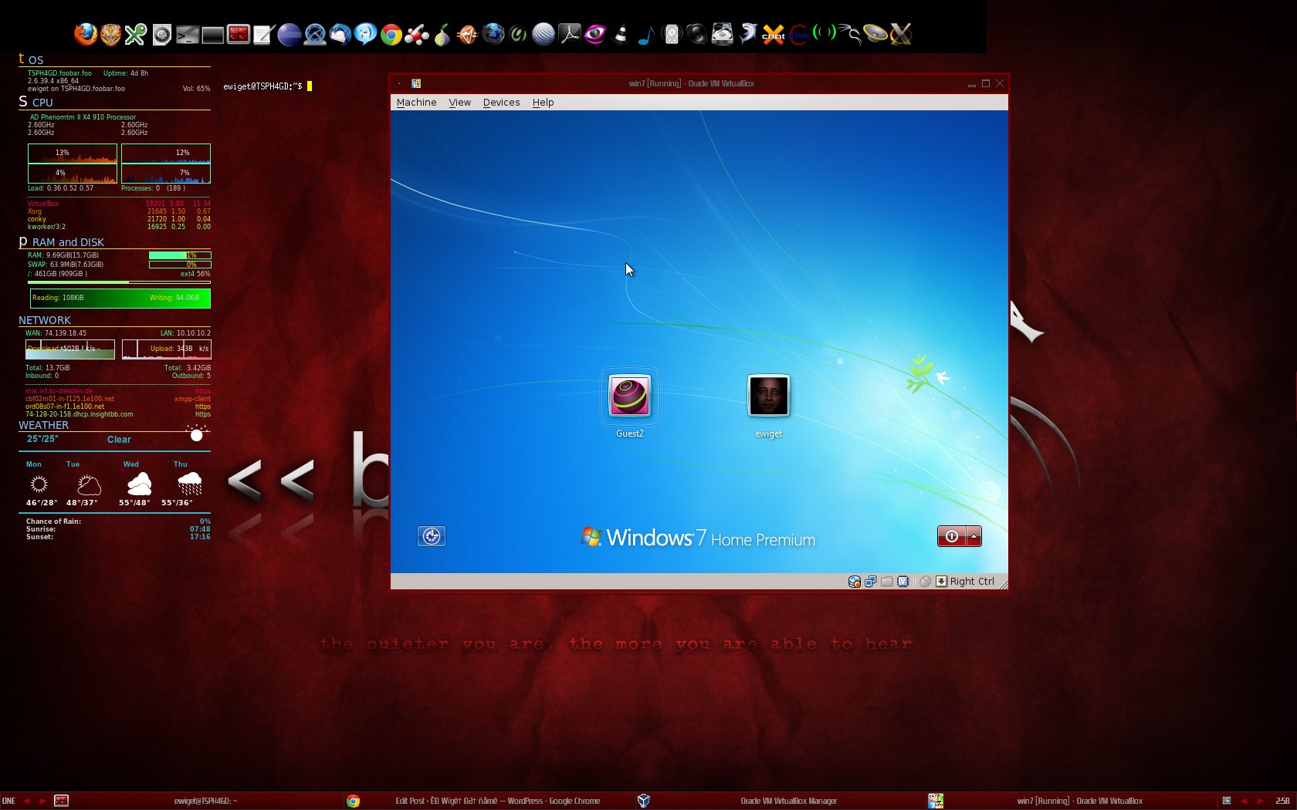Open the Devices menu in VirtualBox
This screenshot has height=810, width=1297.
tap(501, 102)
